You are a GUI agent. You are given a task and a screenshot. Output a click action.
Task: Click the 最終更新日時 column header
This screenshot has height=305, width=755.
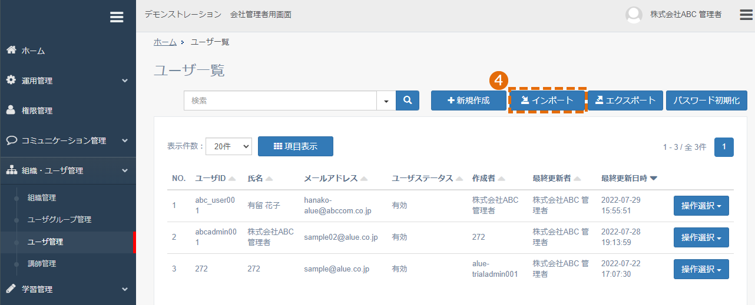(x=624, y=178)
